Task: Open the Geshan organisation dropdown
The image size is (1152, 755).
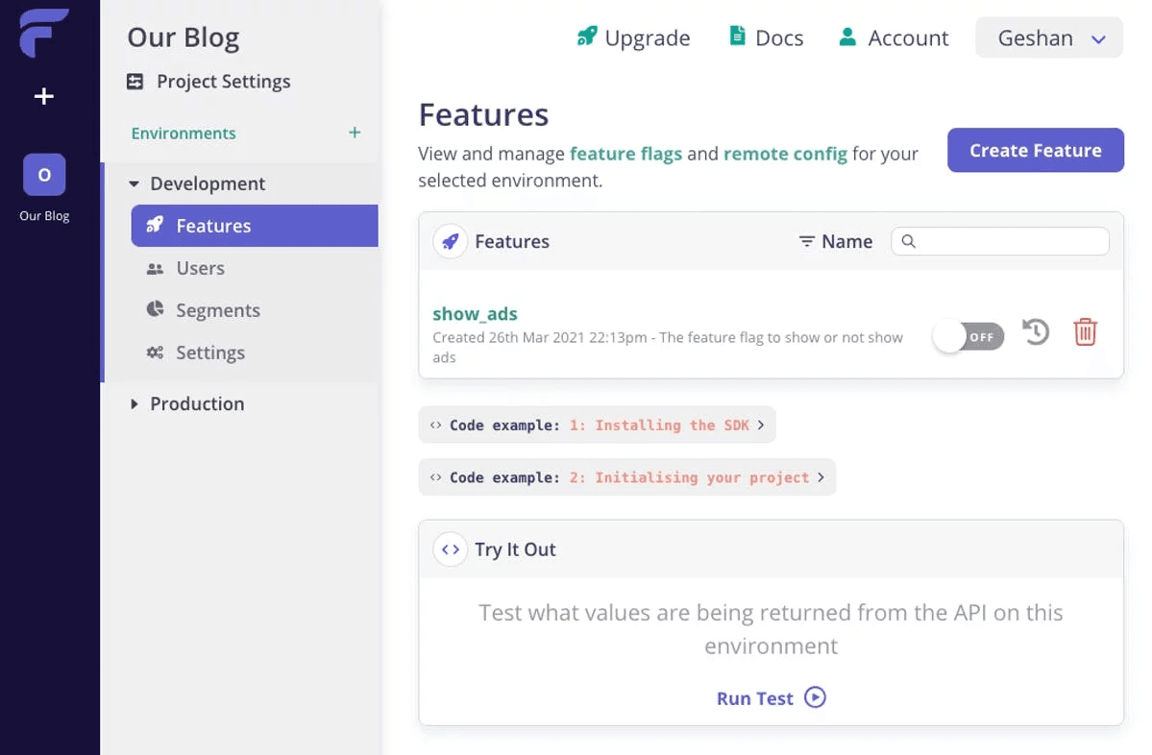Action: (x=1049, y=37)
